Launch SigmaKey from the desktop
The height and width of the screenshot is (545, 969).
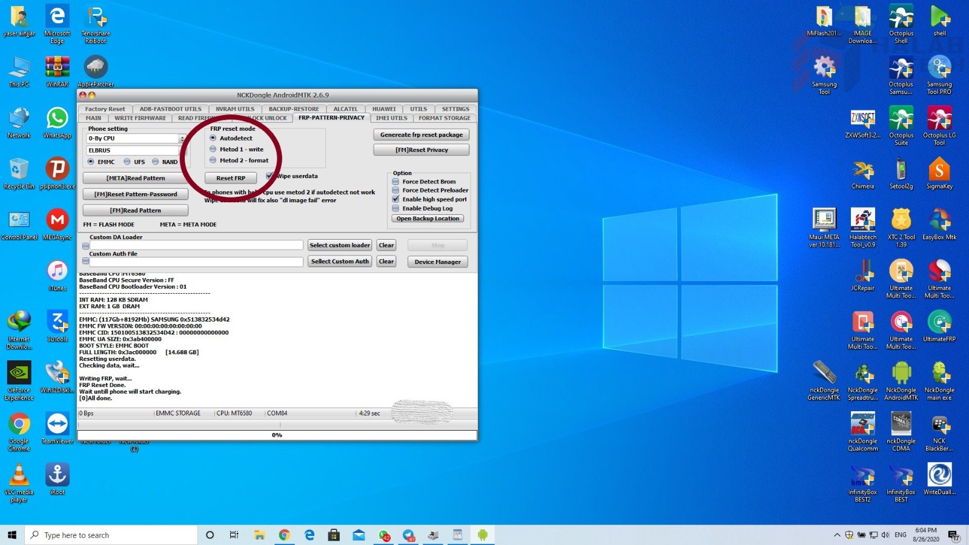click(939, 173)
